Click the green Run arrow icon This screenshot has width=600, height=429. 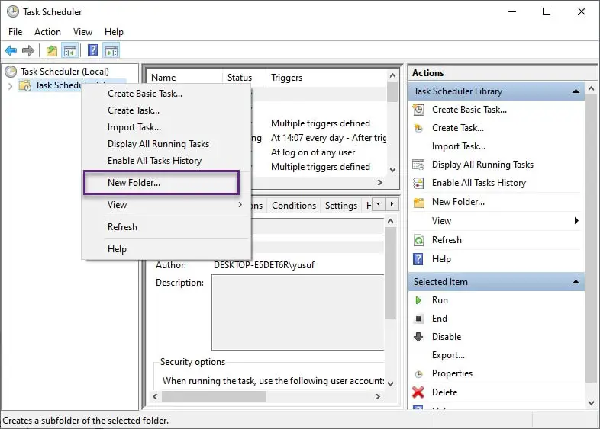point(418,300)
